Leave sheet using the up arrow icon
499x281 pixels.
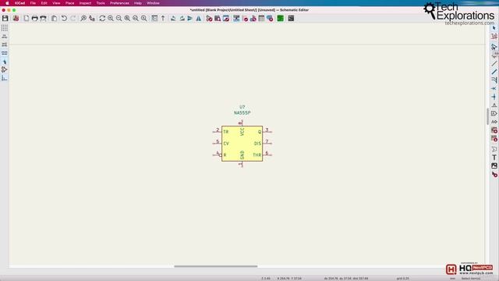pos(163,18)
